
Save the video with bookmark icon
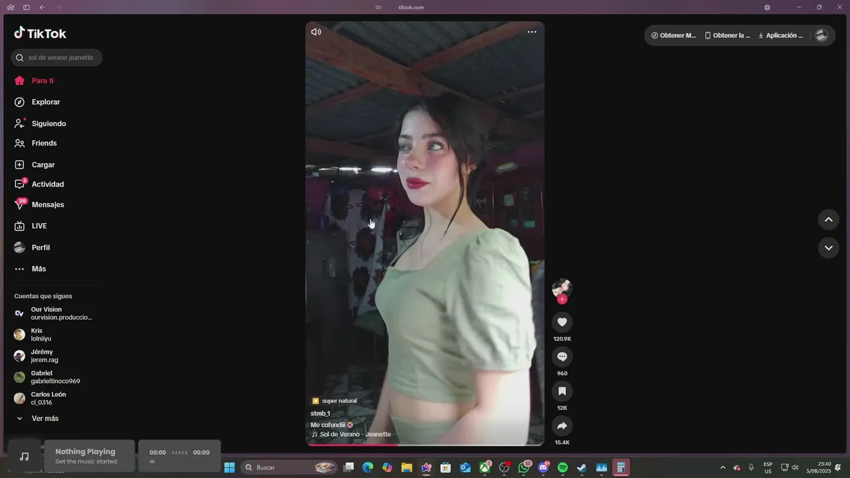[562, 391]
